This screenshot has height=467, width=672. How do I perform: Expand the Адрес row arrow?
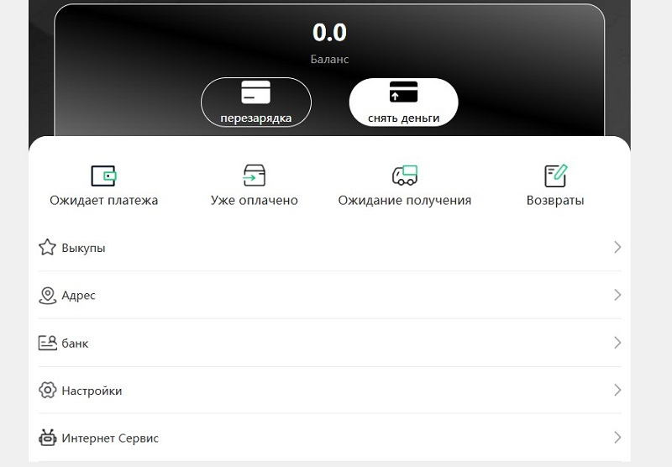tap(617, 295)
